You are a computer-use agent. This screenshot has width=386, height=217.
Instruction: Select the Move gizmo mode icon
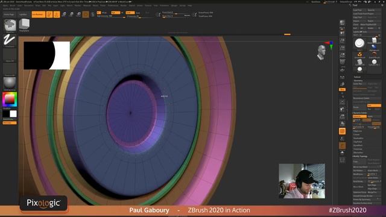click(64, 14)
